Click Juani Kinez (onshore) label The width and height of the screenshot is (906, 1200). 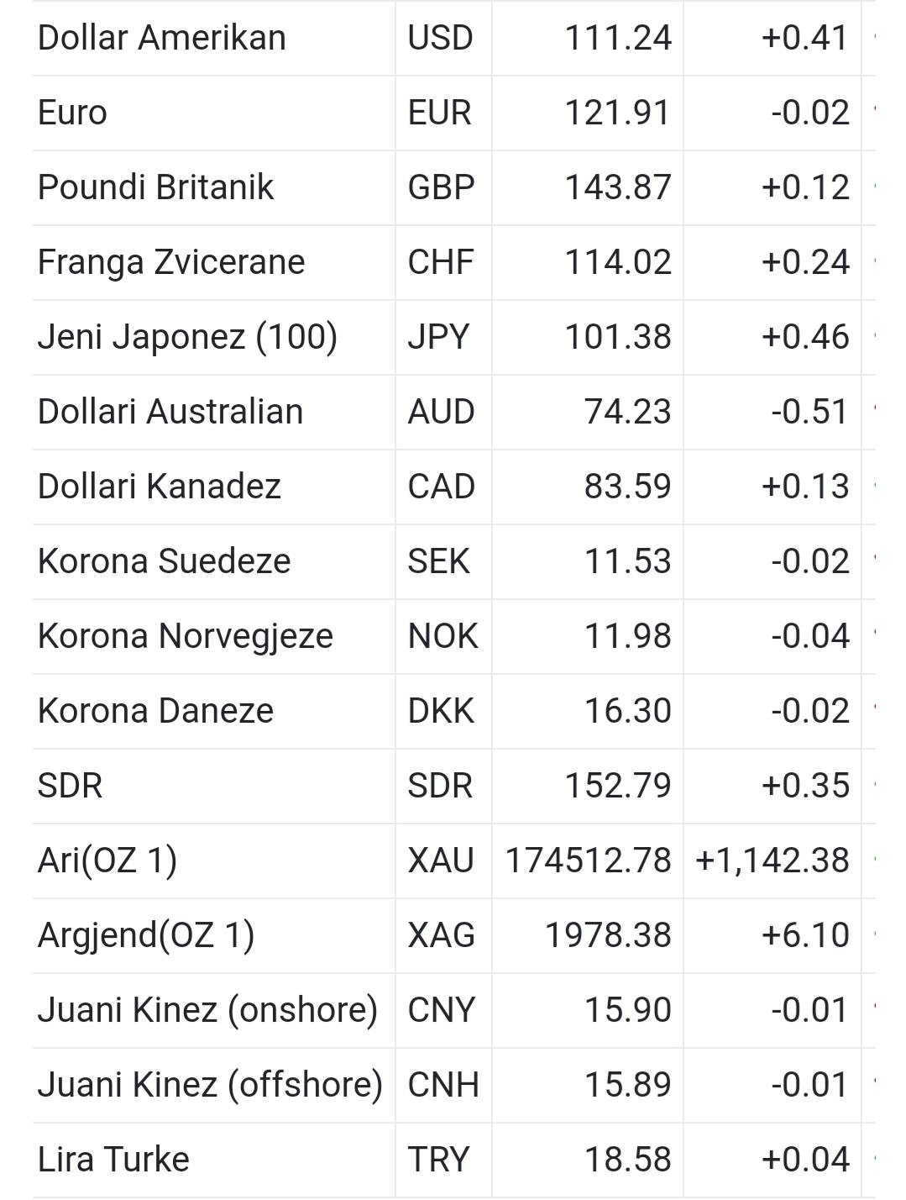coord(208,1010)
